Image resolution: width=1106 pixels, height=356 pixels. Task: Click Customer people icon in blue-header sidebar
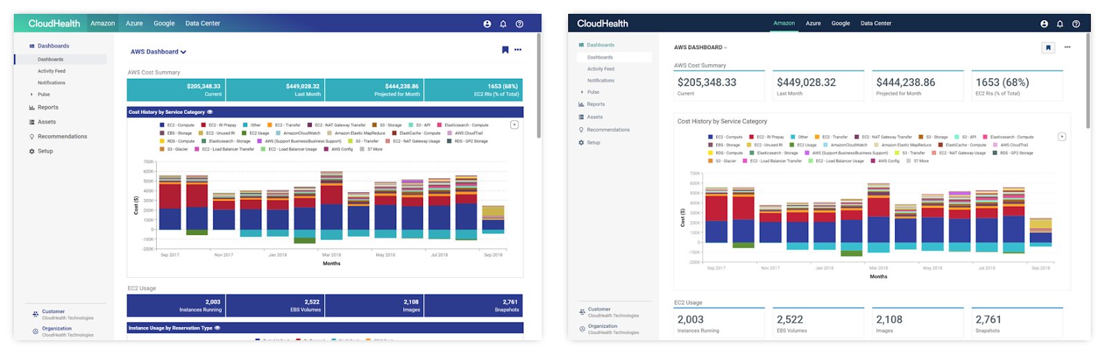(35, 315)
